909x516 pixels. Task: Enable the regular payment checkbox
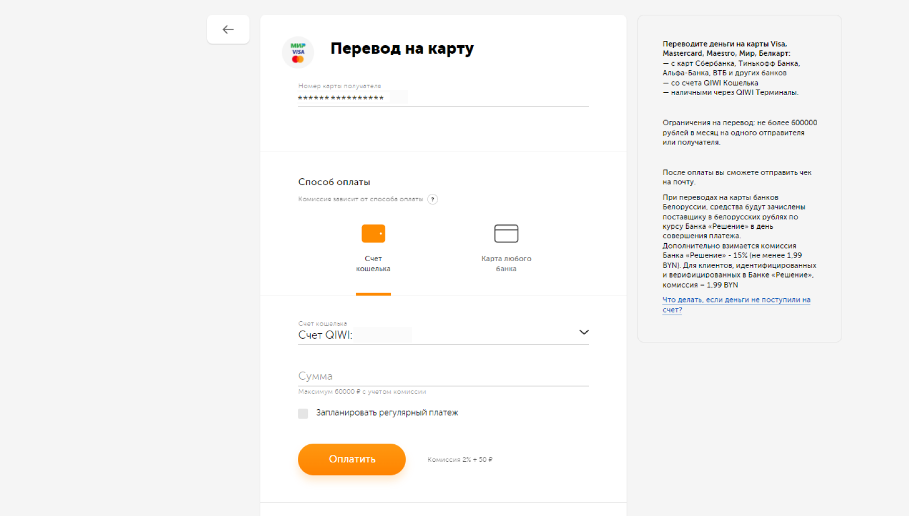[303, 414]
